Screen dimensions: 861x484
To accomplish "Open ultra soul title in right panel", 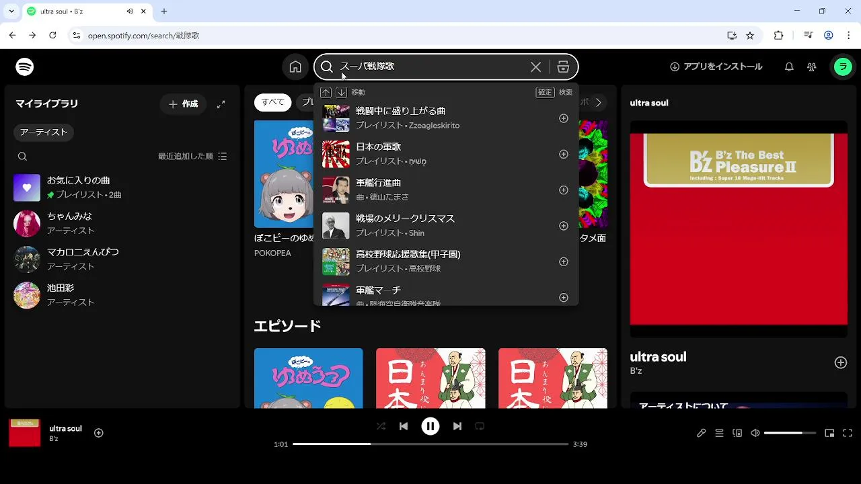I will click(x=658, y=357).
